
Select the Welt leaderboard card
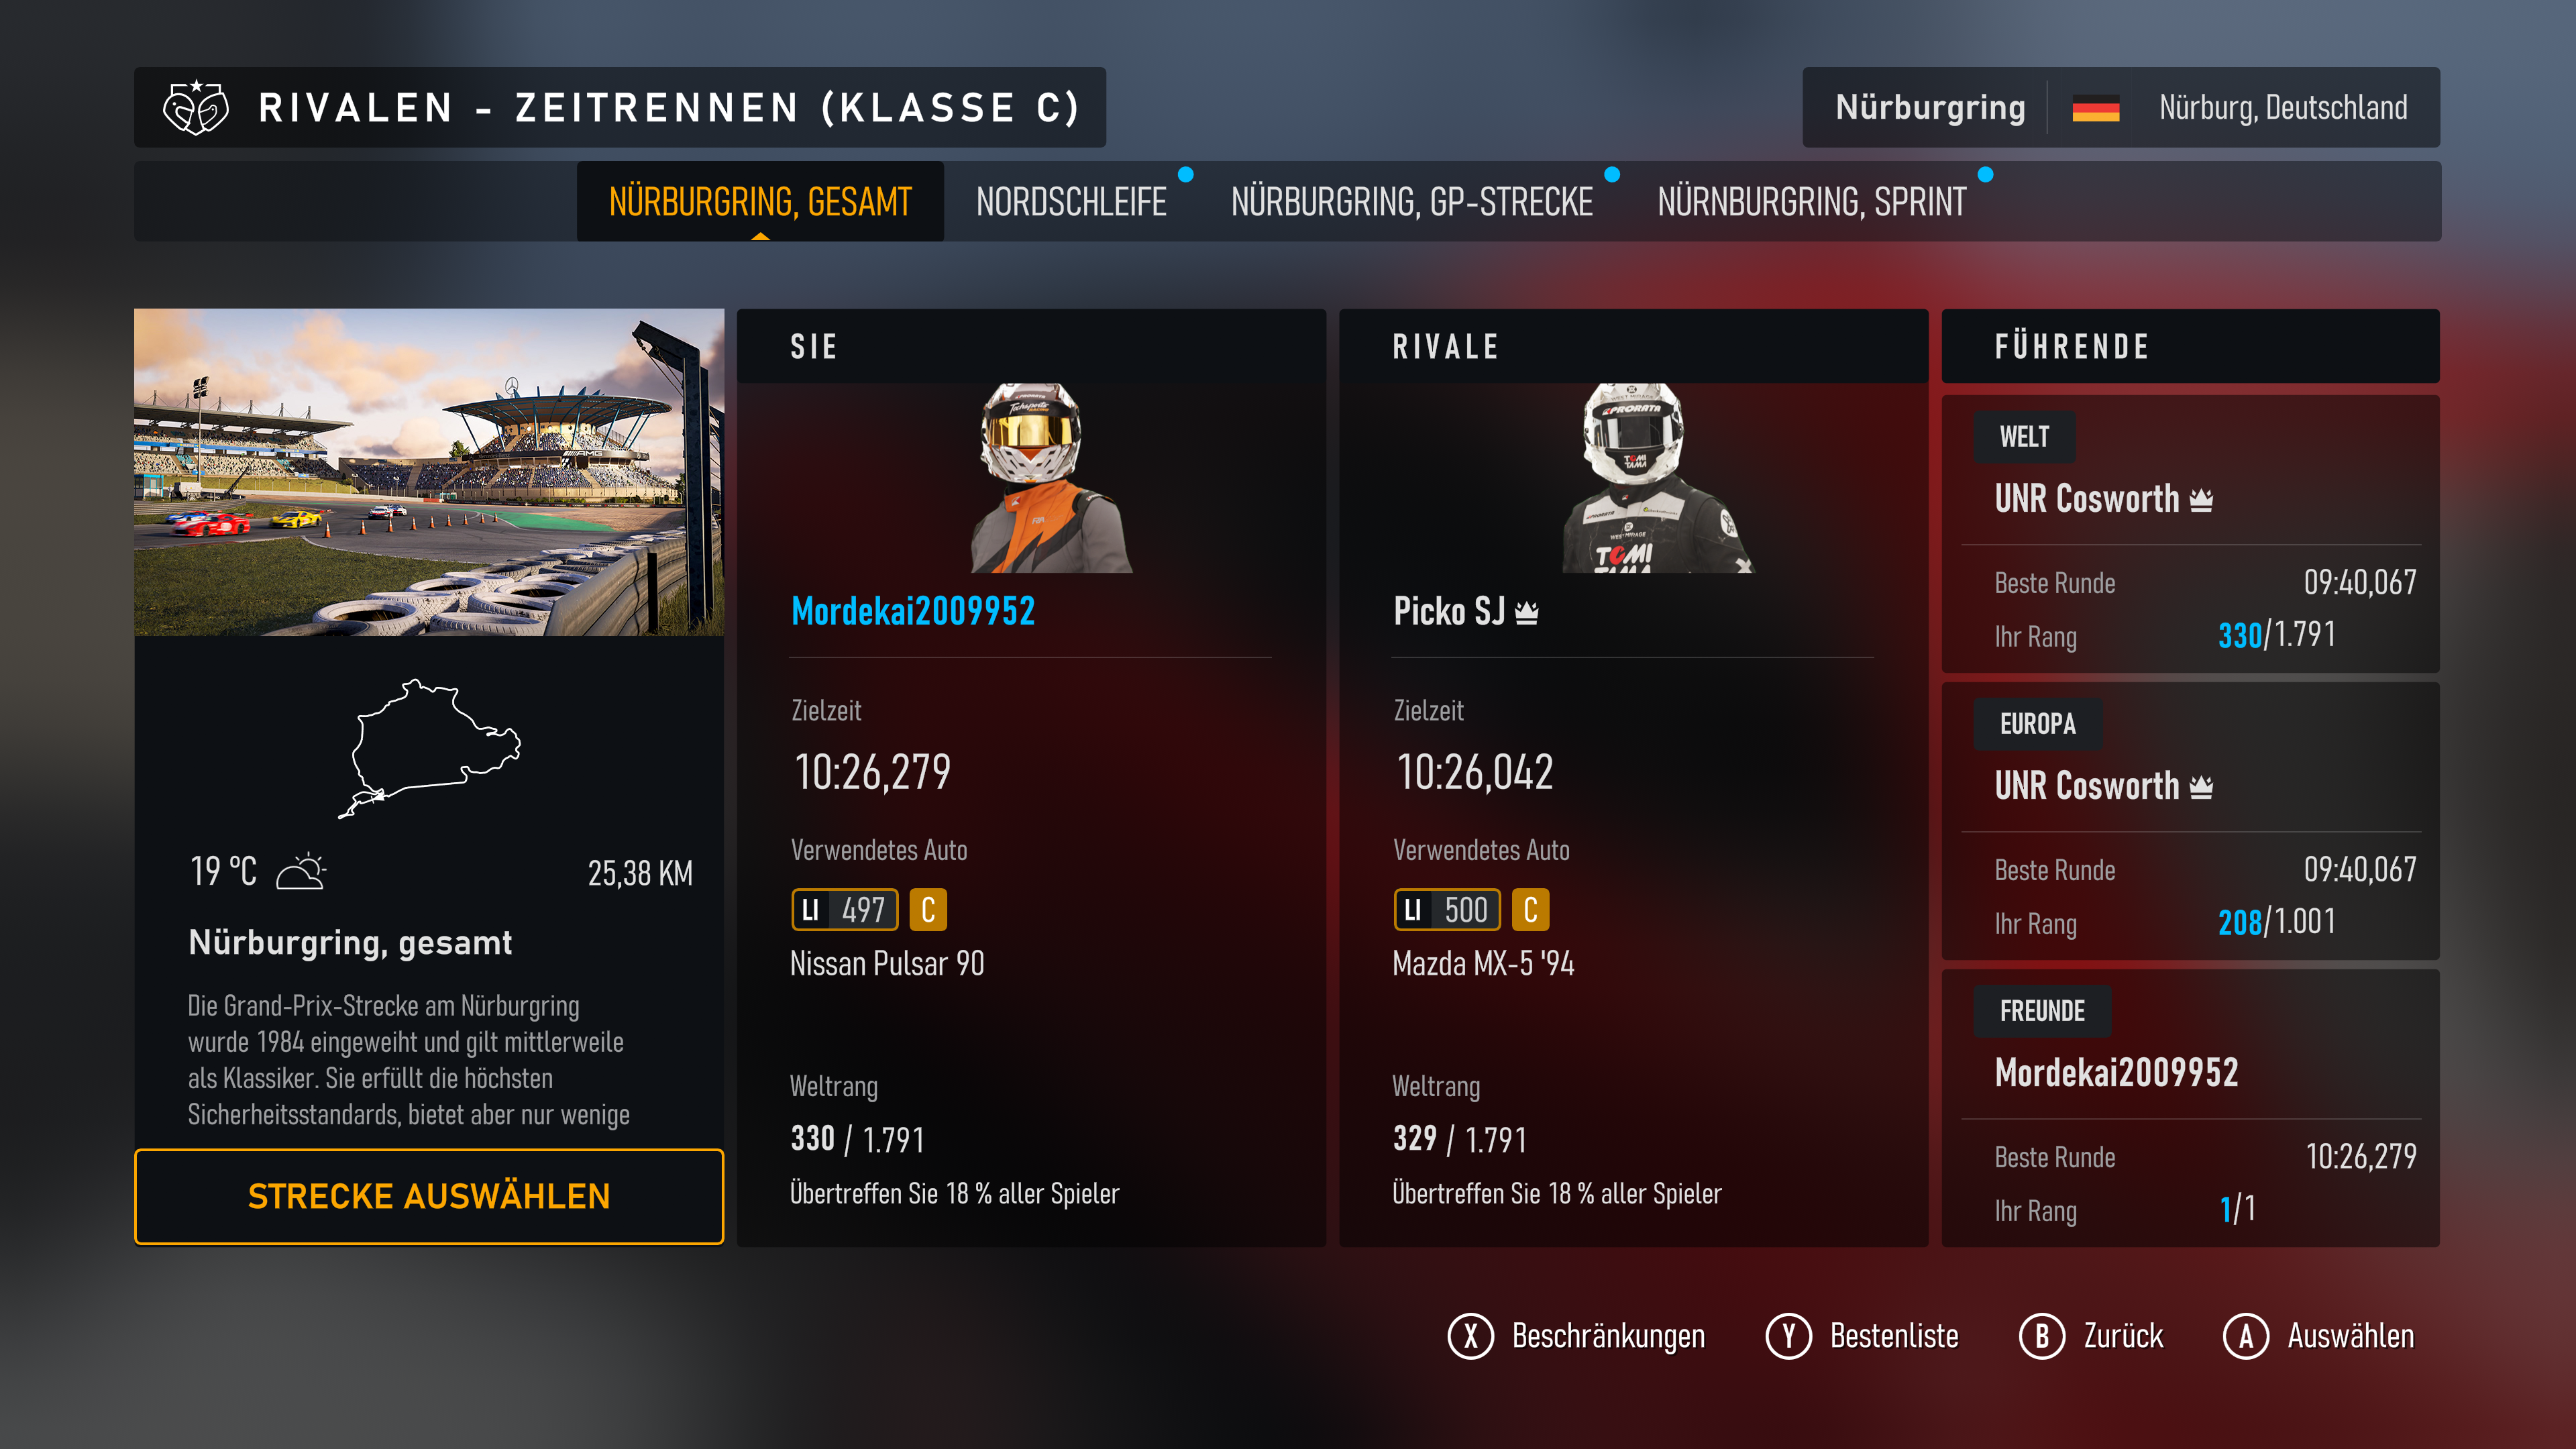2190,534
